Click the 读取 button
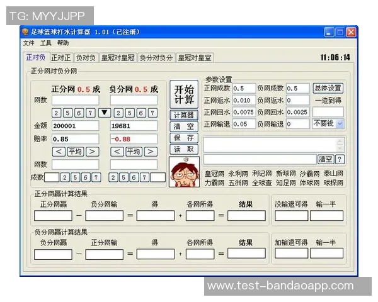 tap(184, 149)
